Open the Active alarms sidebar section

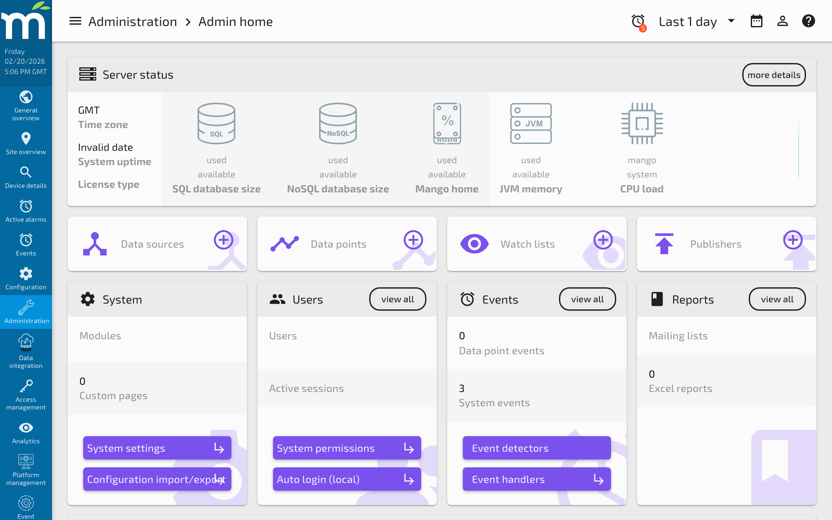coord(26,211)
